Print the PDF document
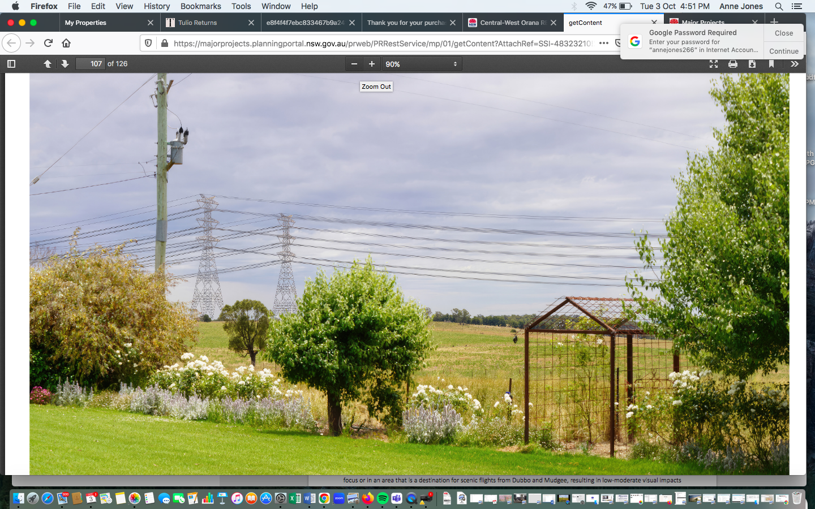 tap(733, 64)
